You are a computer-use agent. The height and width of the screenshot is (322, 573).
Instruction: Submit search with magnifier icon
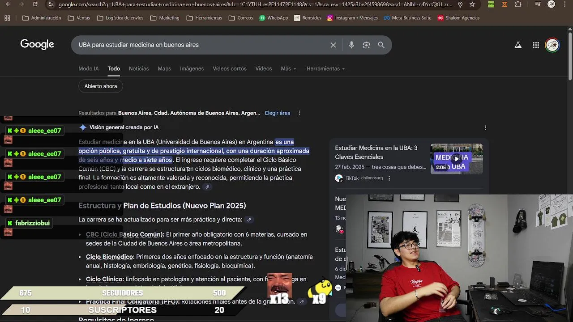(x=381, y=45)
